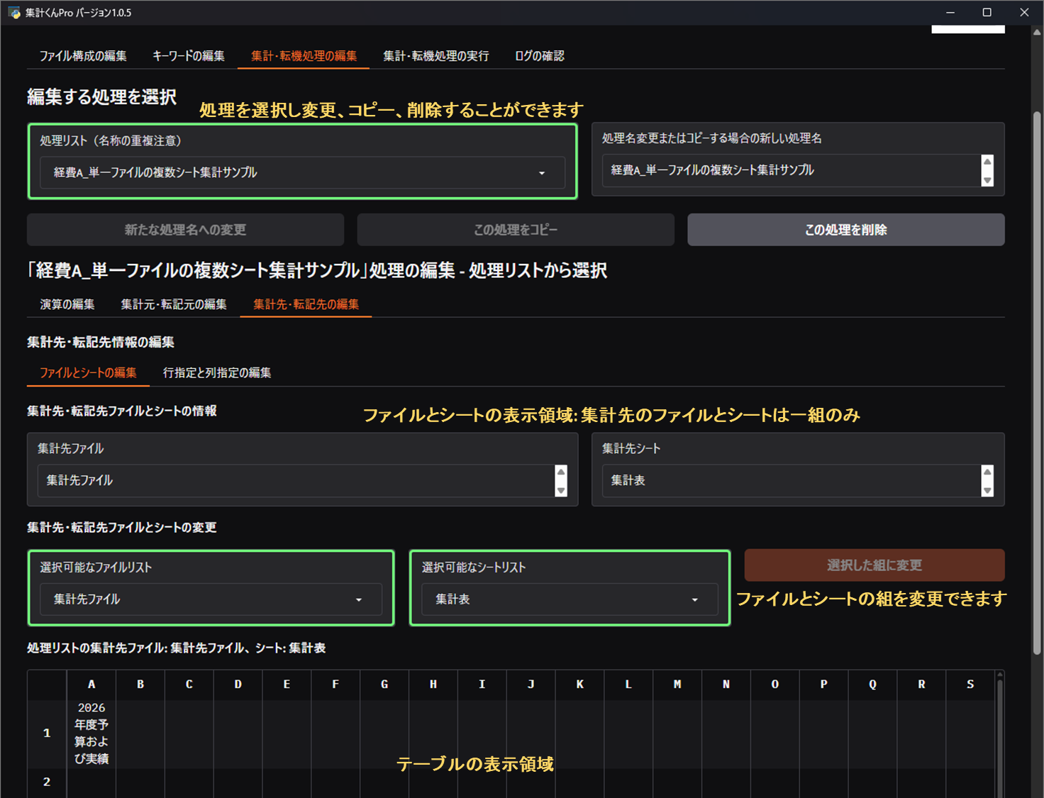Click the 集計先ファイル text field

point(296,481)
